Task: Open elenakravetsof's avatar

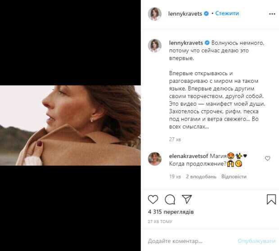Action: click(x=155, y=159)
